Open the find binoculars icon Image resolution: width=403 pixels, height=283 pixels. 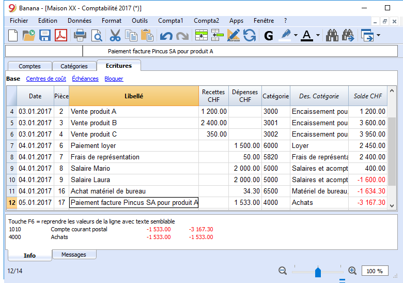click(332, 35)
